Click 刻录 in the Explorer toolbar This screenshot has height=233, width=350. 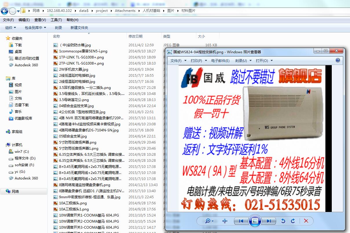pyautogui.click(x=58, y=27)
